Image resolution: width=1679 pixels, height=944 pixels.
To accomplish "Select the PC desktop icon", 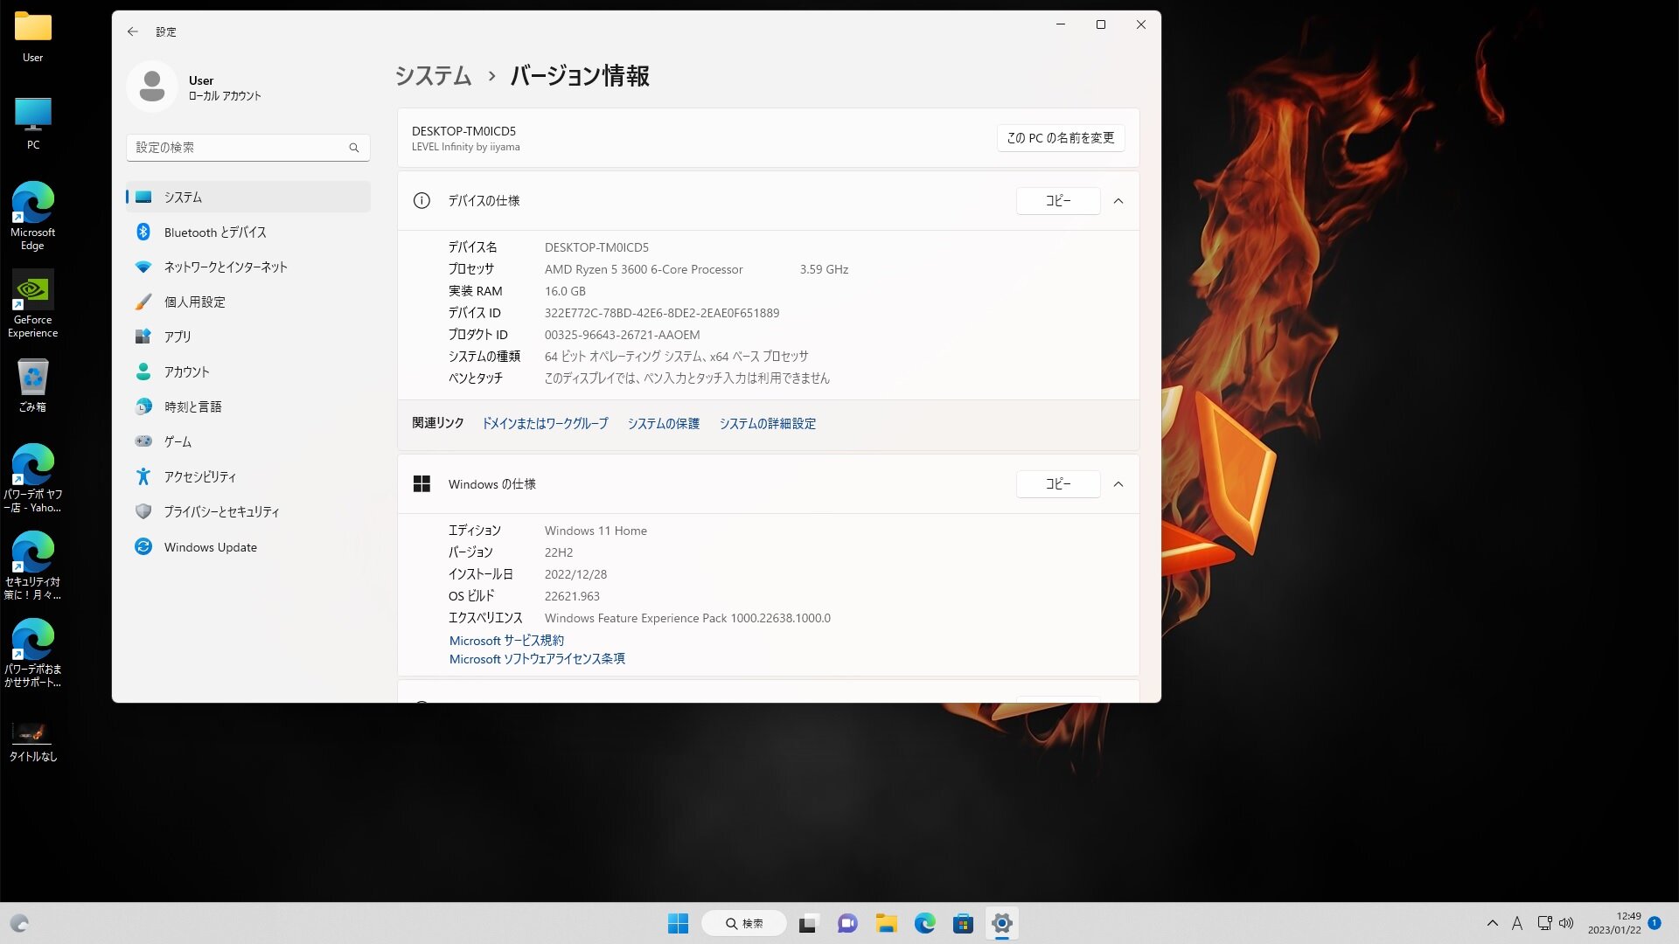I will coord(33,124).
